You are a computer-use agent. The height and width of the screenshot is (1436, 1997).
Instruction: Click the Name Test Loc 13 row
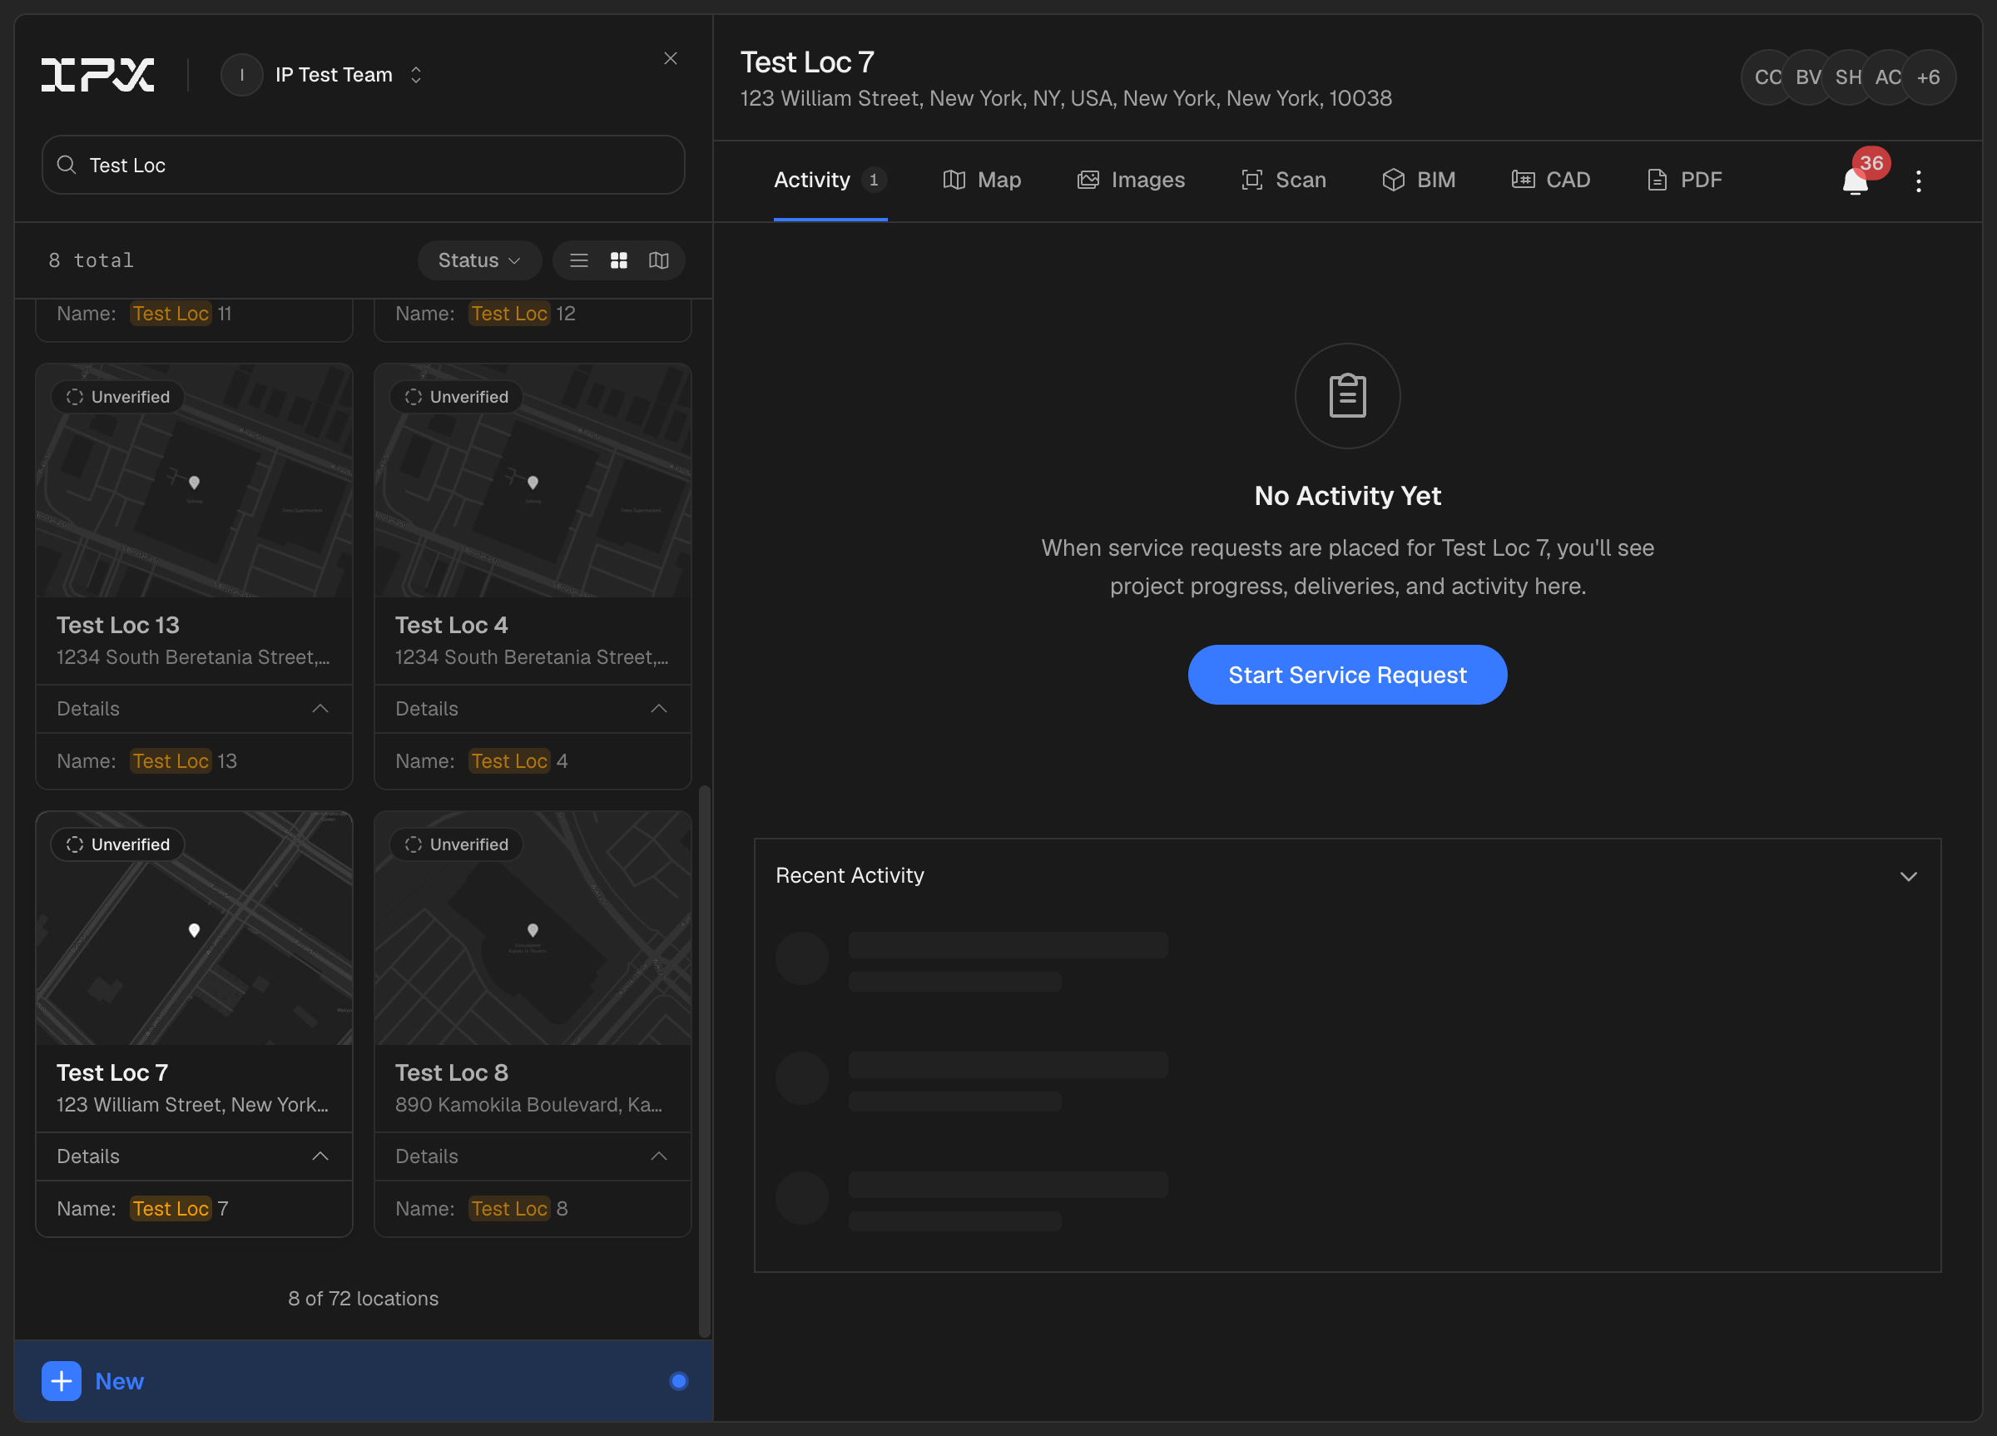(194, 760)
